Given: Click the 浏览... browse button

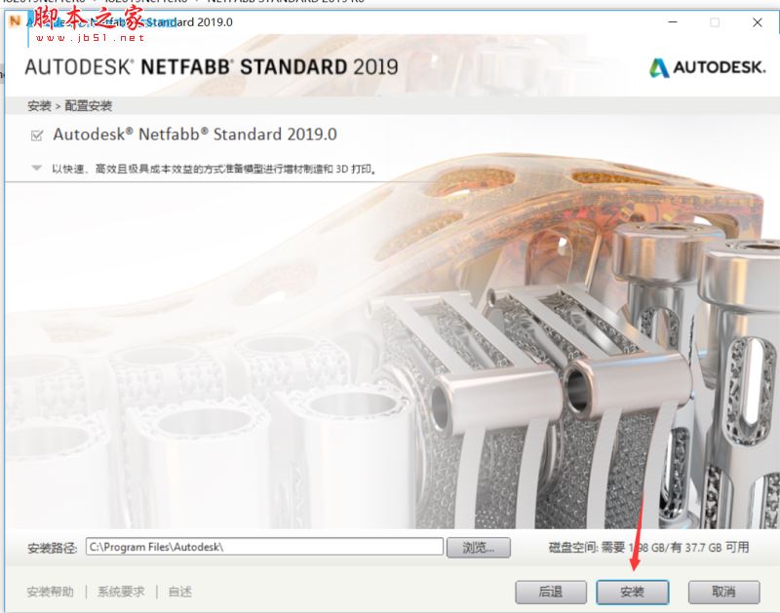Looking at the screenshot, I should tap(478, 548).
